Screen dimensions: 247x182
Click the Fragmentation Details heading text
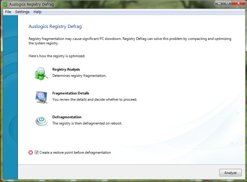pyautogui.click(x=71, y=93)
